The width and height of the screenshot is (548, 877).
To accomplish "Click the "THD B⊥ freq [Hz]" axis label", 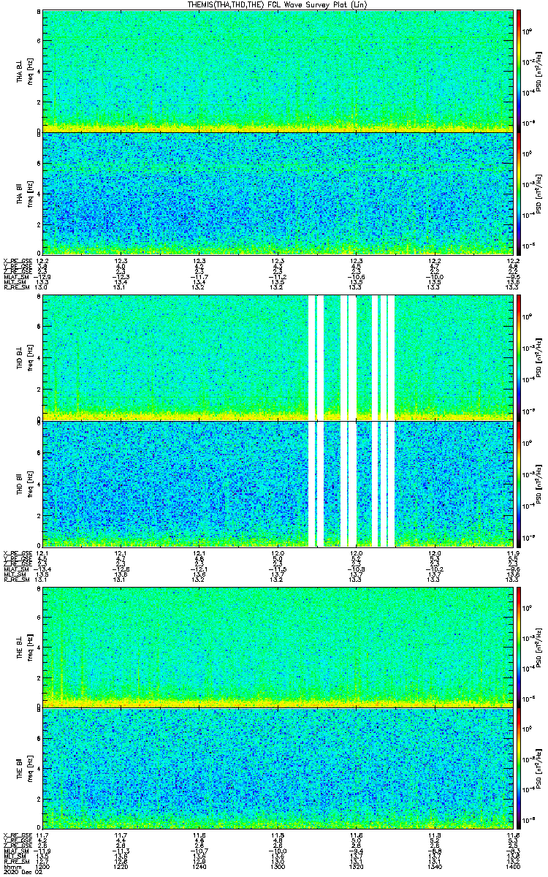I will (24, 357).
